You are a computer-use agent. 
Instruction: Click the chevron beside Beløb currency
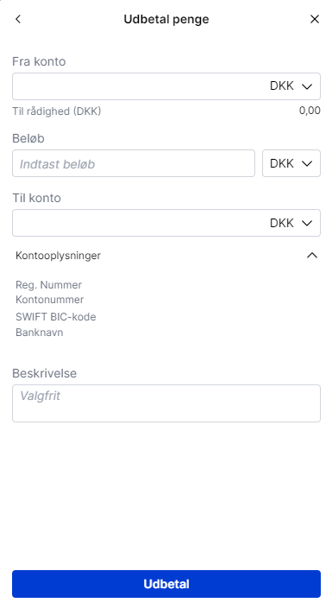point(307,163)
